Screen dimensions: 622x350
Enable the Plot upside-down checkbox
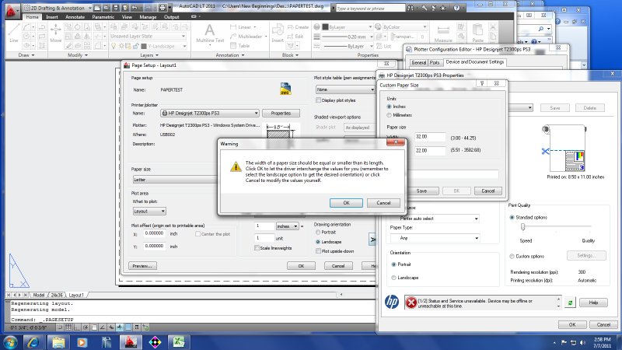click(x=316, y=251)
